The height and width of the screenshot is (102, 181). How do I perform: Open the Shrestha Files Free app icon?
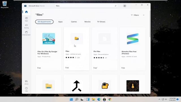133,39
